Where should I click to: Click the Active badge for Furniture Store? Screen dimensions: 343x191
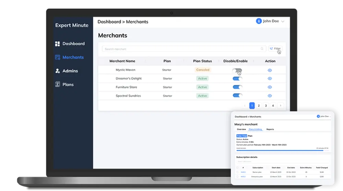(x=202, y=87)
